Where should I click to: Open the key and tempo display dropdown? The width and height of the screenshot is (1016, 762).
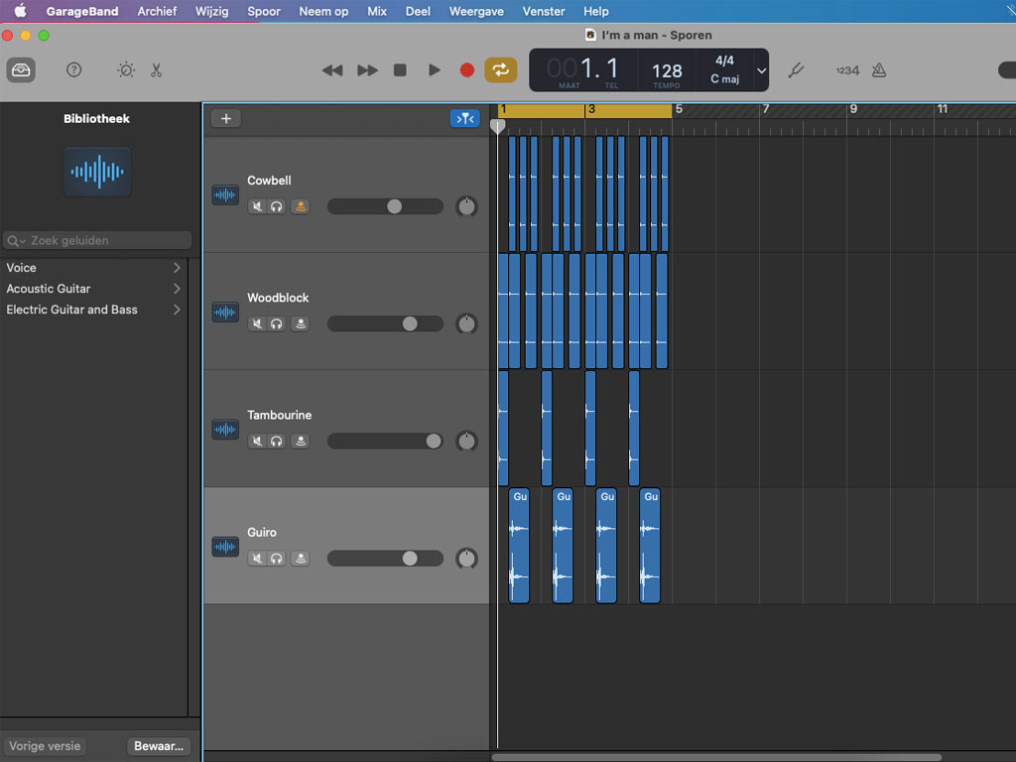coord(761,70)
